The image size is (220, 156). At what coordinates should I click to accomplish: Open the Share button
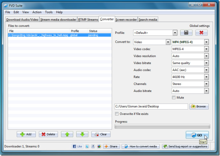coord(111,146)
